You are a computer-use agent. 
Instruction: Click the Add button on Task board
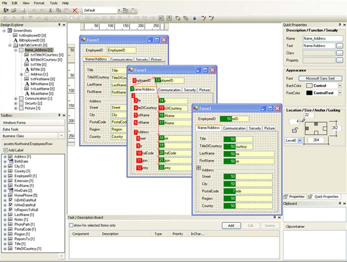click(231, 226)
